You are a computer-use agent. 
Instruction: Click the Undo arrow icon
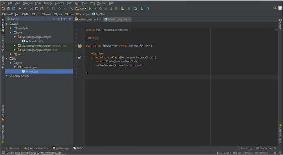pos(20,9)
